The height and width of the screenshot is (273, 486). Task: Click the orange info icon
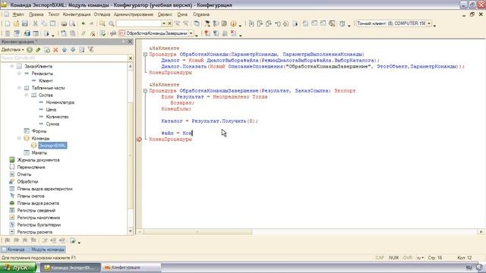pos(233,24)
